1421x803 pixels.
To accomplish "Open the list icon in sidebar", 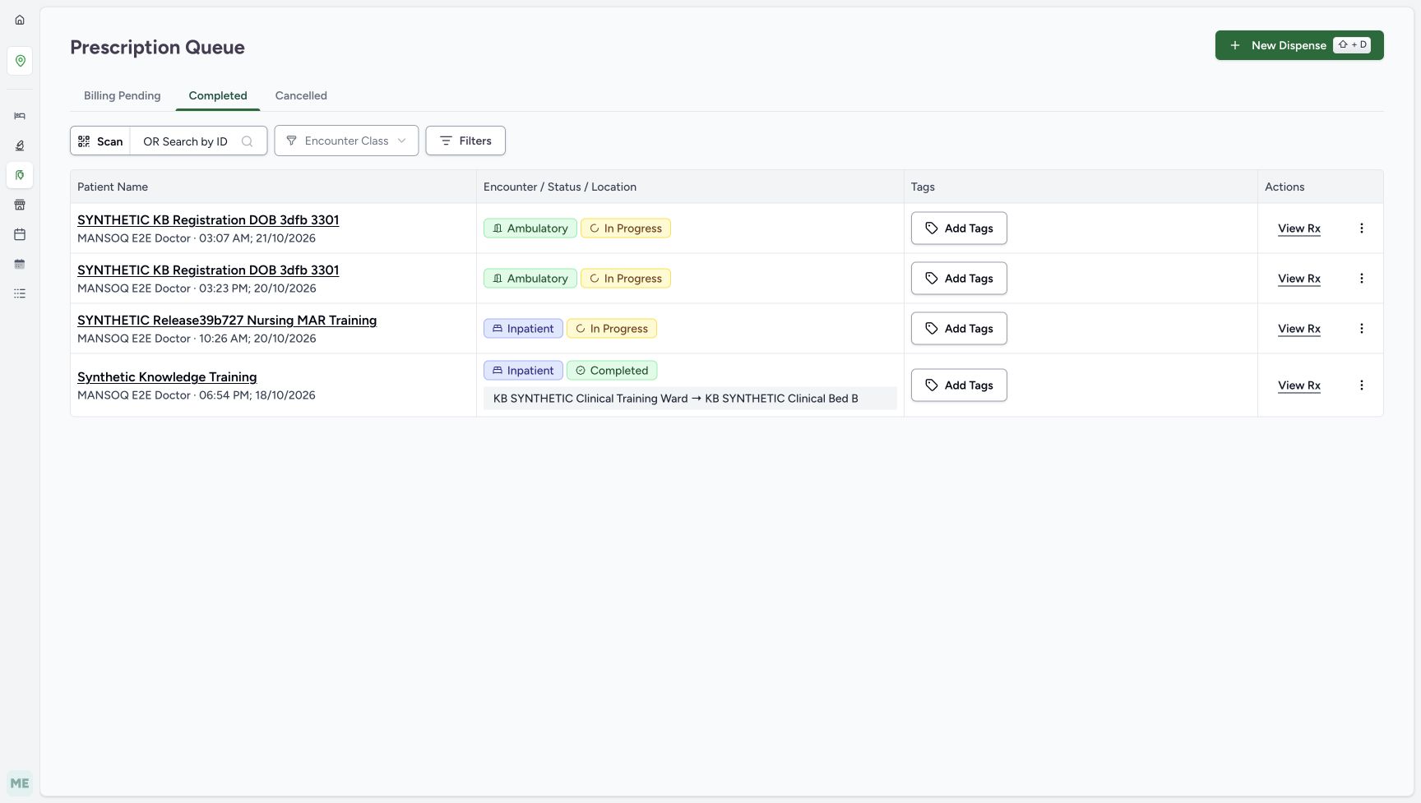I will click(x=20, y=293).
